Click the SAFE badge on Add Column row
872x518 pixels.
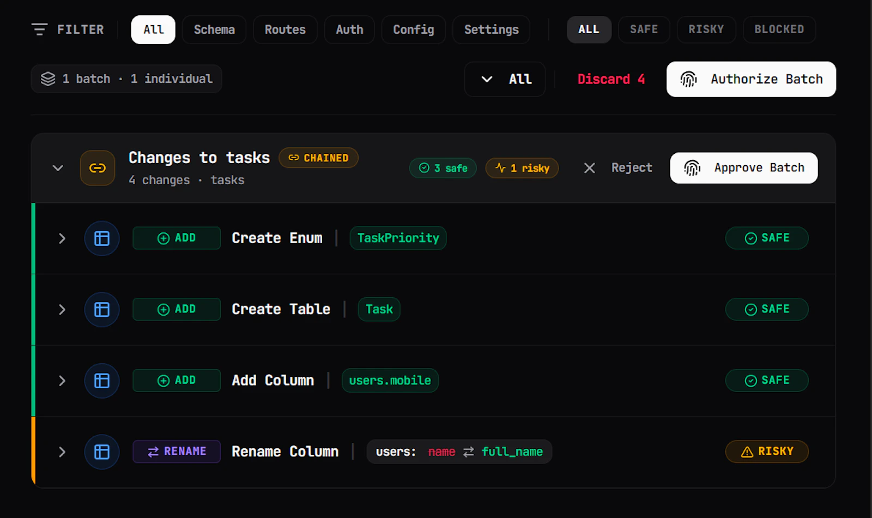(767, 381)
